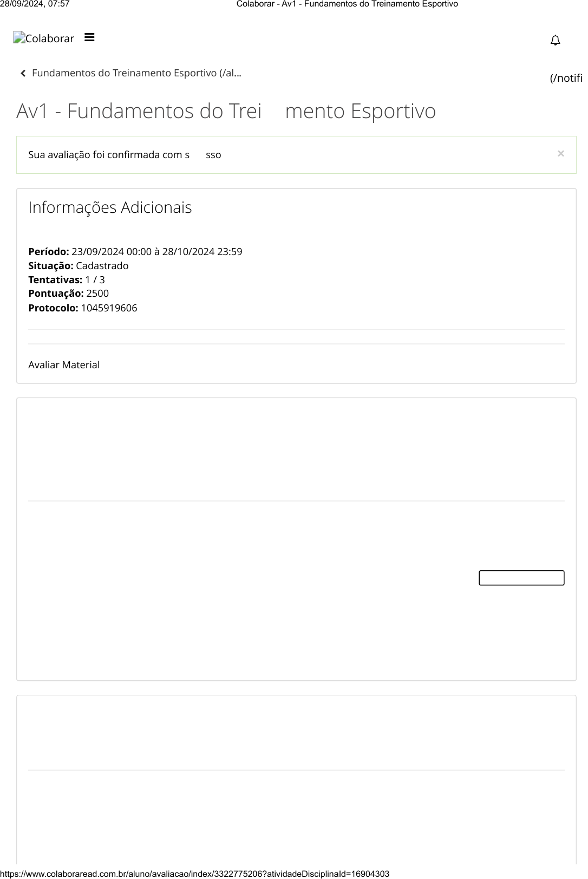Click the partially visible (/notifi link text
The image size is (588, 879).
[566, 78]
